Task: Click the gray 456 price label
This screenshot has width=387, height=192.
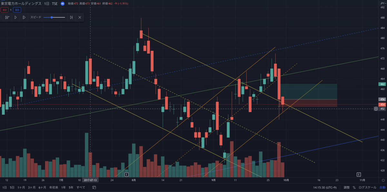Action: point(382,99)
